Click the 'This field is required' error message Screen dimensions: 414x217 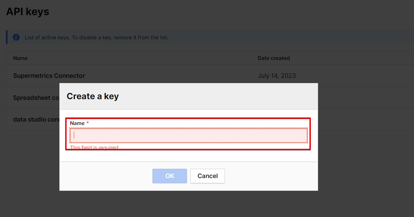click(x=95, y=147)
